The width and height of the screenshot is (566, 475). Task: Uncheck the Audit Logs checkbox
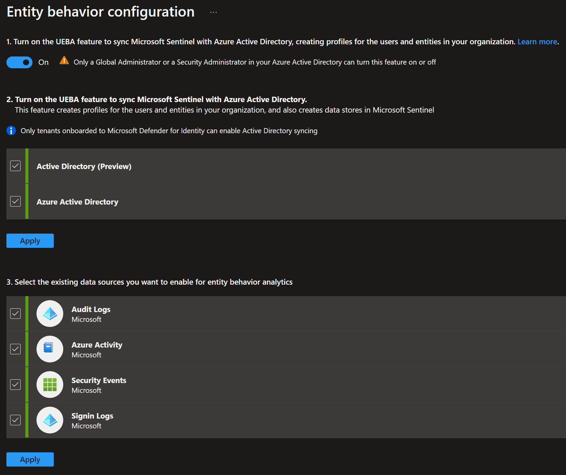[x=16, y=314]
